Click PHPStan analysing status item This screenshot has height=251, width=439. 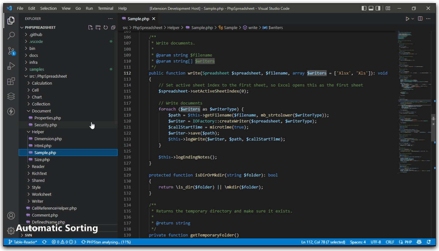106,242
